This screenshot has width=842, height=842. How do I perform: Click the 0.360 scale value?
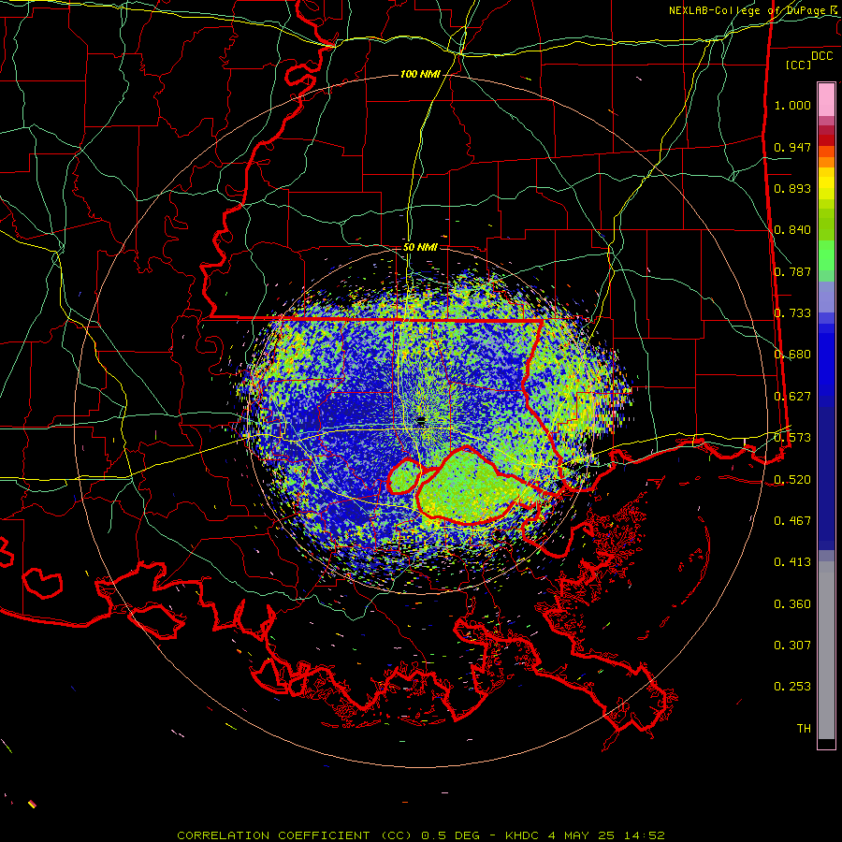pos(792,604)
